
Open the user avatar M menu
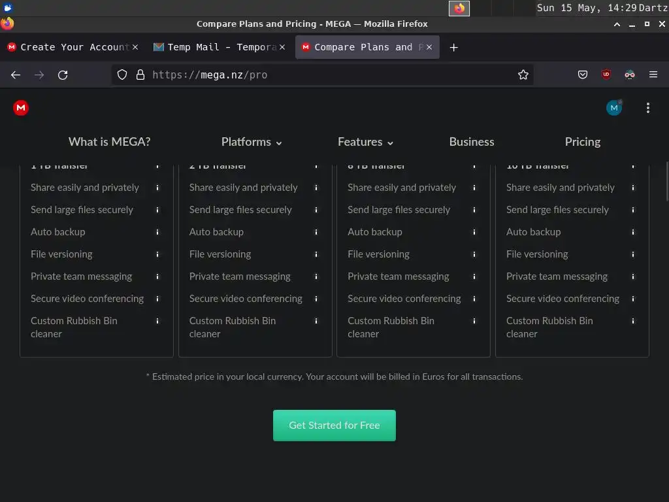[614, 108]
